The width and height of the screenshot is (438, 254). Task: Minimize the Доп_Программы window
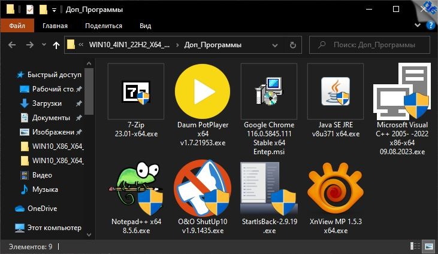coord(369,10)
